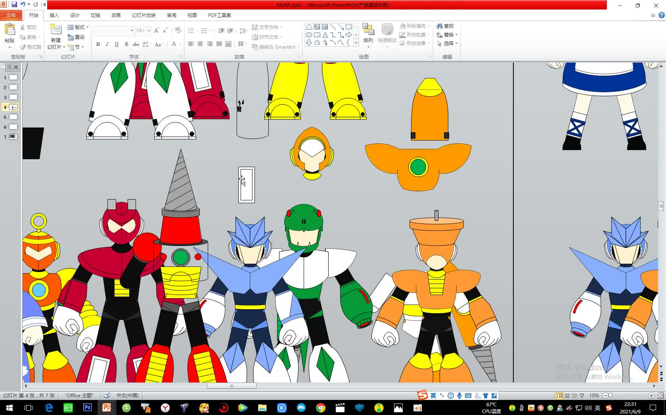The image size is (666, 415).
Task: Switch to the 设计 Design tab
Action: point(75,15)
